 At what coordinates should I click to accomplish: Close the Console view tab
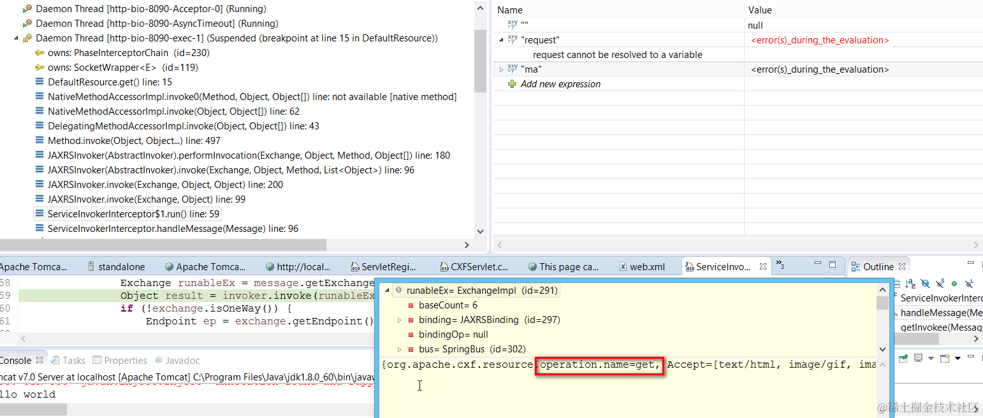[40, 361]
